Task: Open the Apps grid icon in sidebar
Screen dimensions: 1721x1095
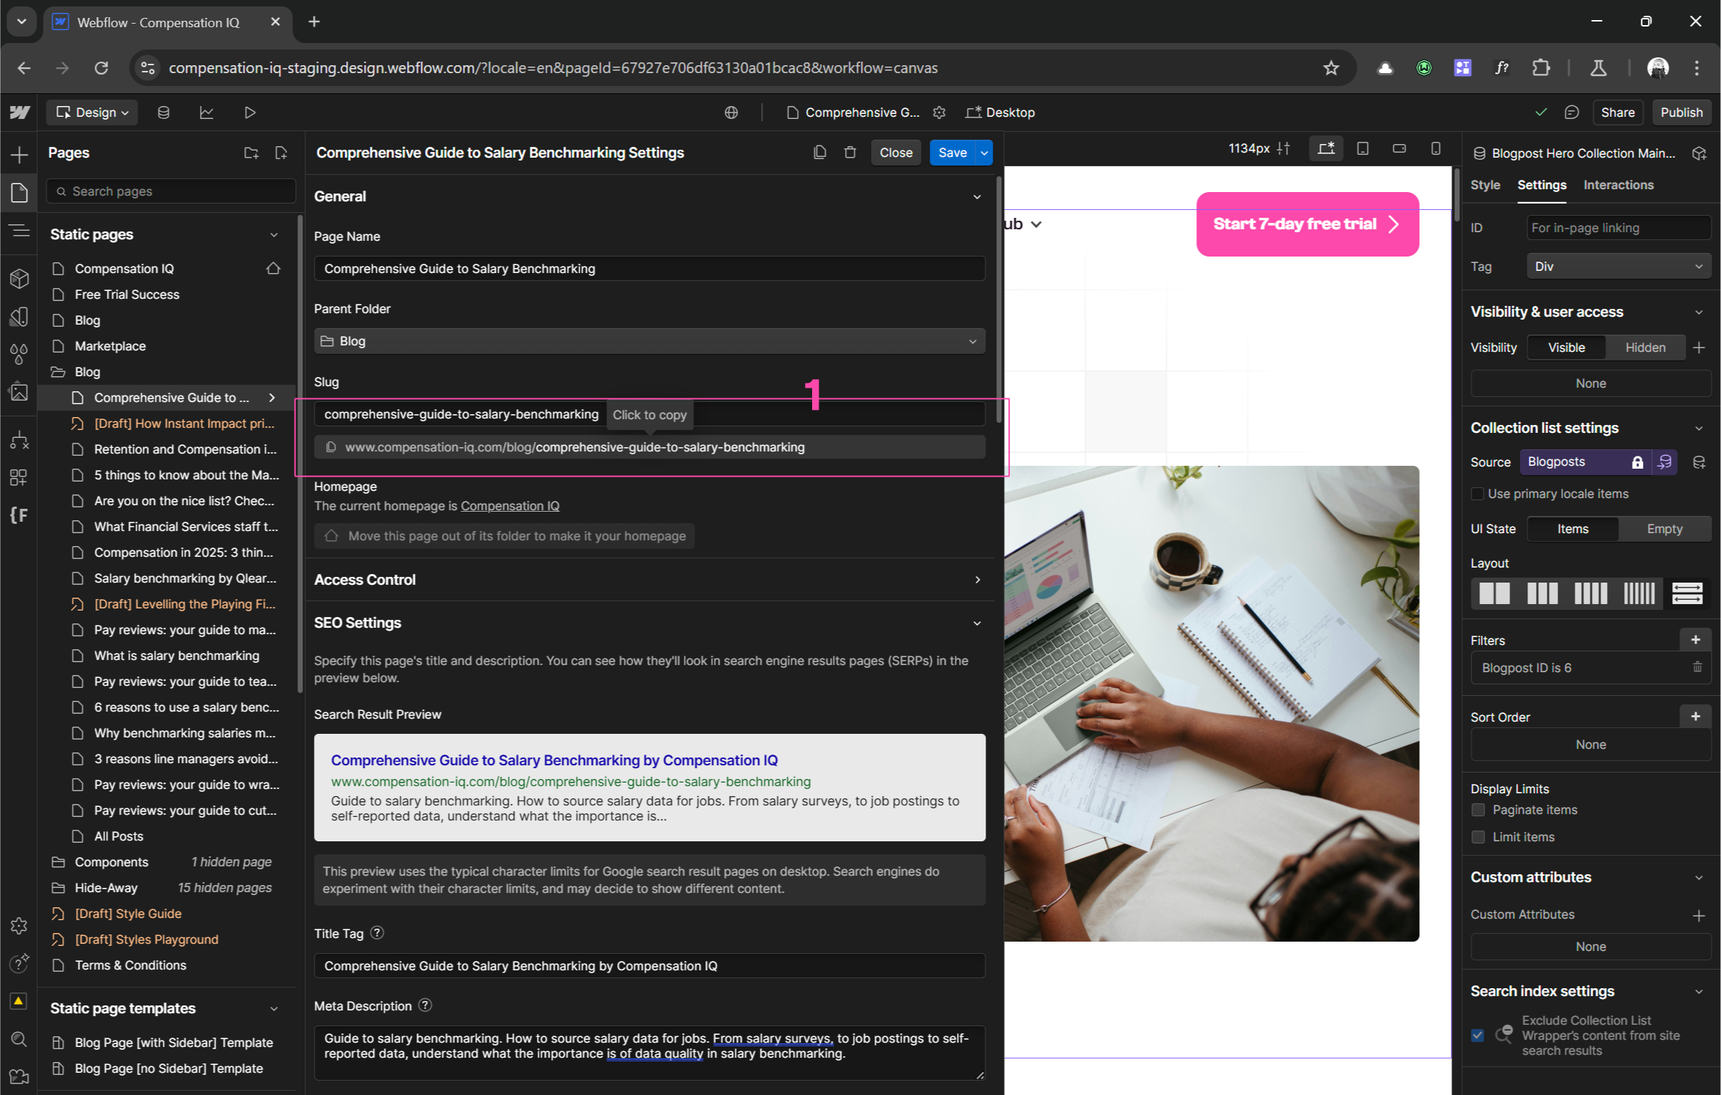Action: click(19, 477)
